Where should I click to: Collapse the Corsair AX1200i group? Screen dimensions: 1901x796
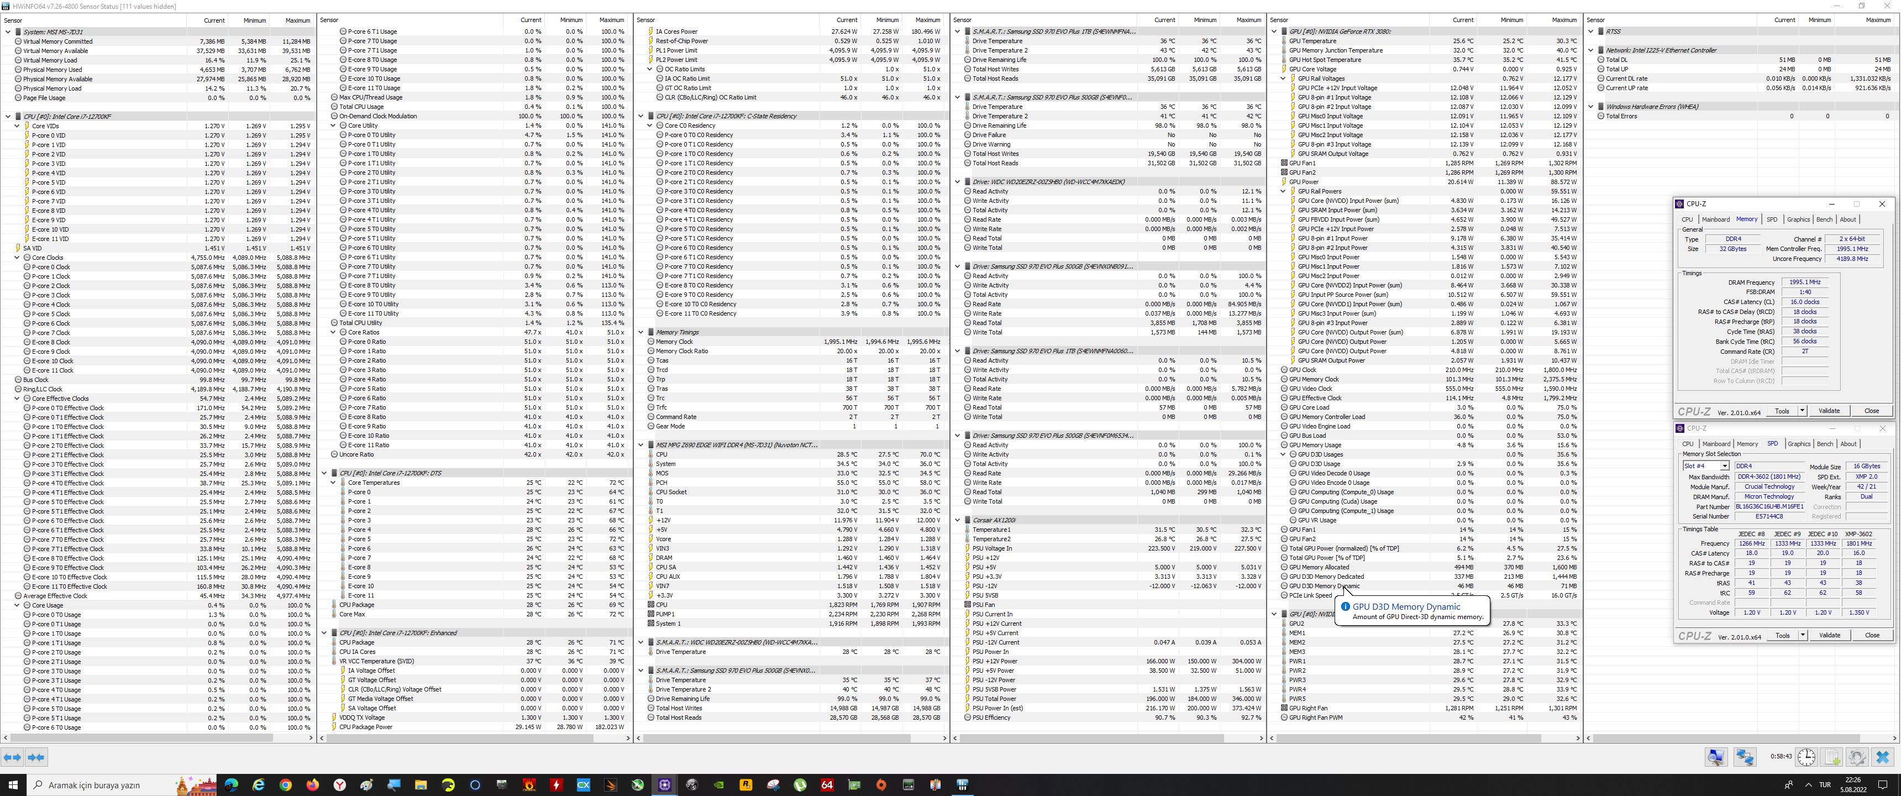[x=957, y=520]
